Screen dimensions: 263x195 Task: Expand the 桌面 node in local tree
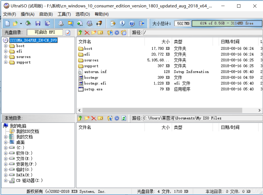point(6,143)
